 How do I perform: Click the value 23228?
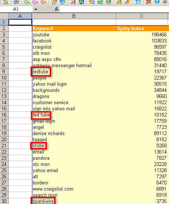(160, 164)
